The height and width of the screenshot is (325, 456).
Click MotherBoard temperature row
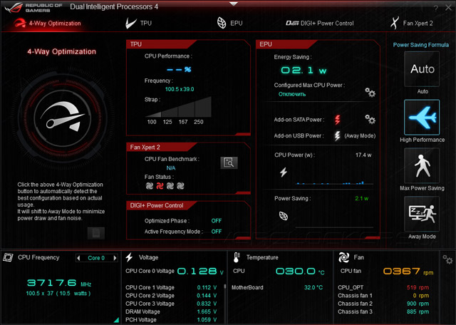pos(277,287)
